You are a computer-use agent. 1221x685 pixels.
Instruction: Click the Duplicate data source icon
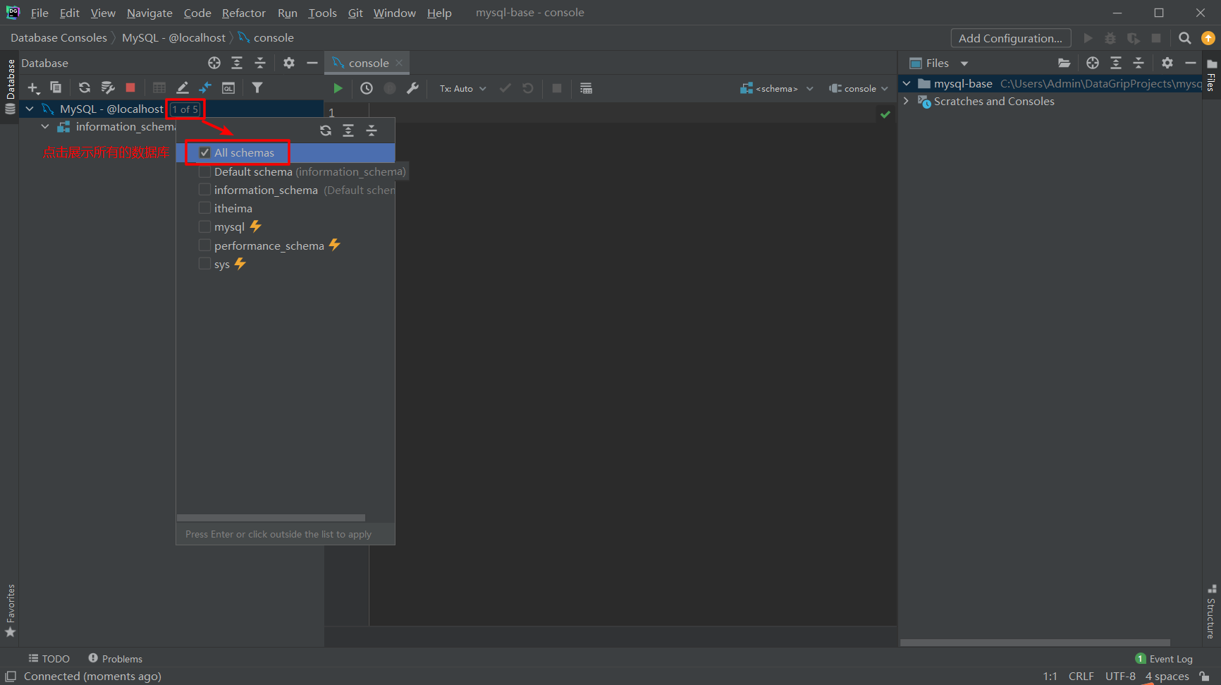click(56, 87)
